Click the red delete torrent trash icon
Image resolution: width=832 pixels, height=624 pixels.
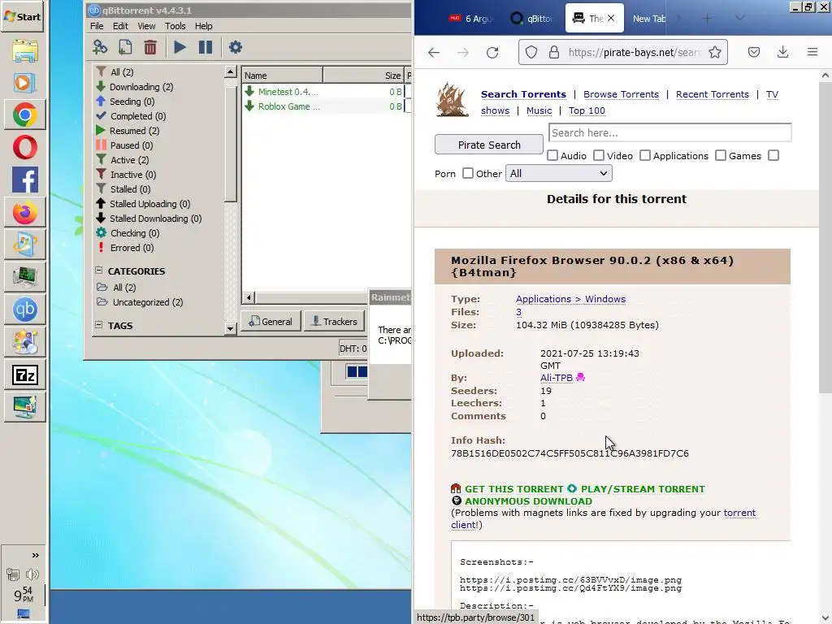[150, 47]
